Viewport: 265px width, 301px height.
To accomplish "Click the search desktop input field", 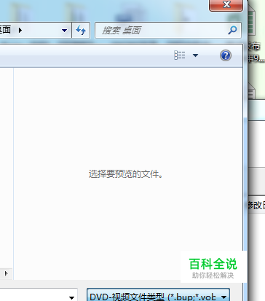I will tap(168, 31).
